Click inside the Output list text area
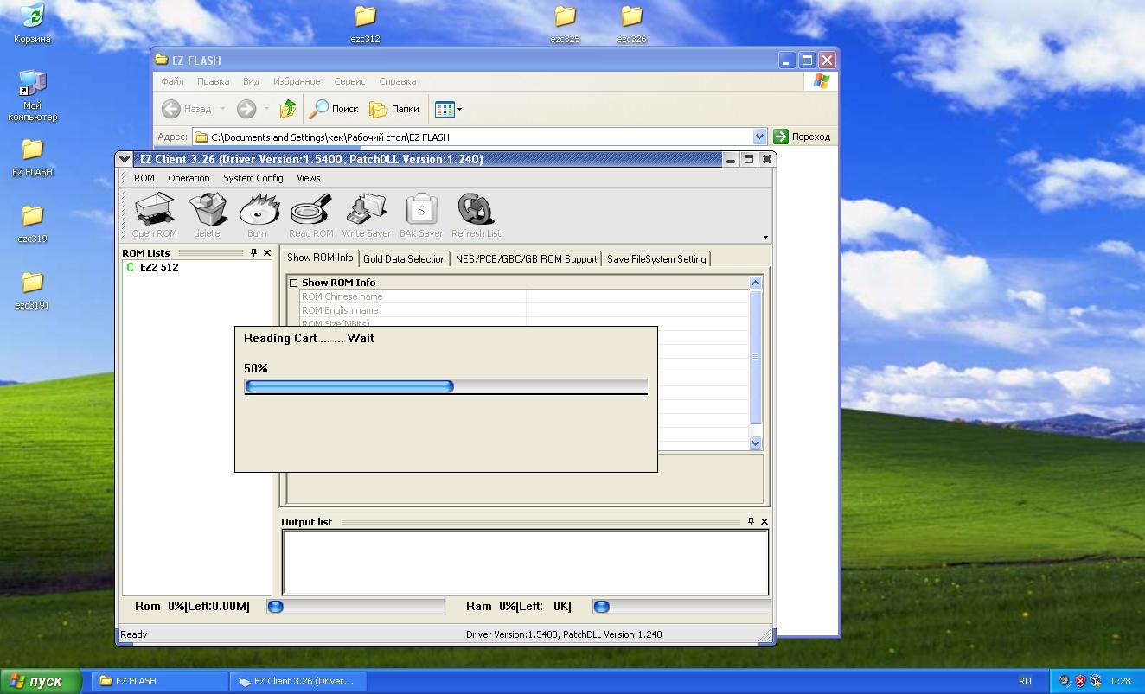 pos(526,562)
